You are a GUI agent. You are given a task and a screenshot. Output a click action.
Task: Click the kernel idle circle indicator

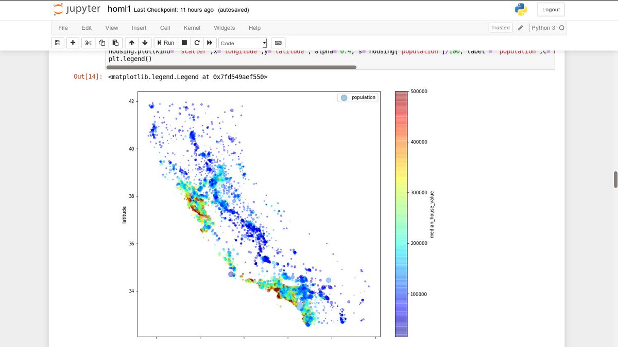[x=561, y=28]
